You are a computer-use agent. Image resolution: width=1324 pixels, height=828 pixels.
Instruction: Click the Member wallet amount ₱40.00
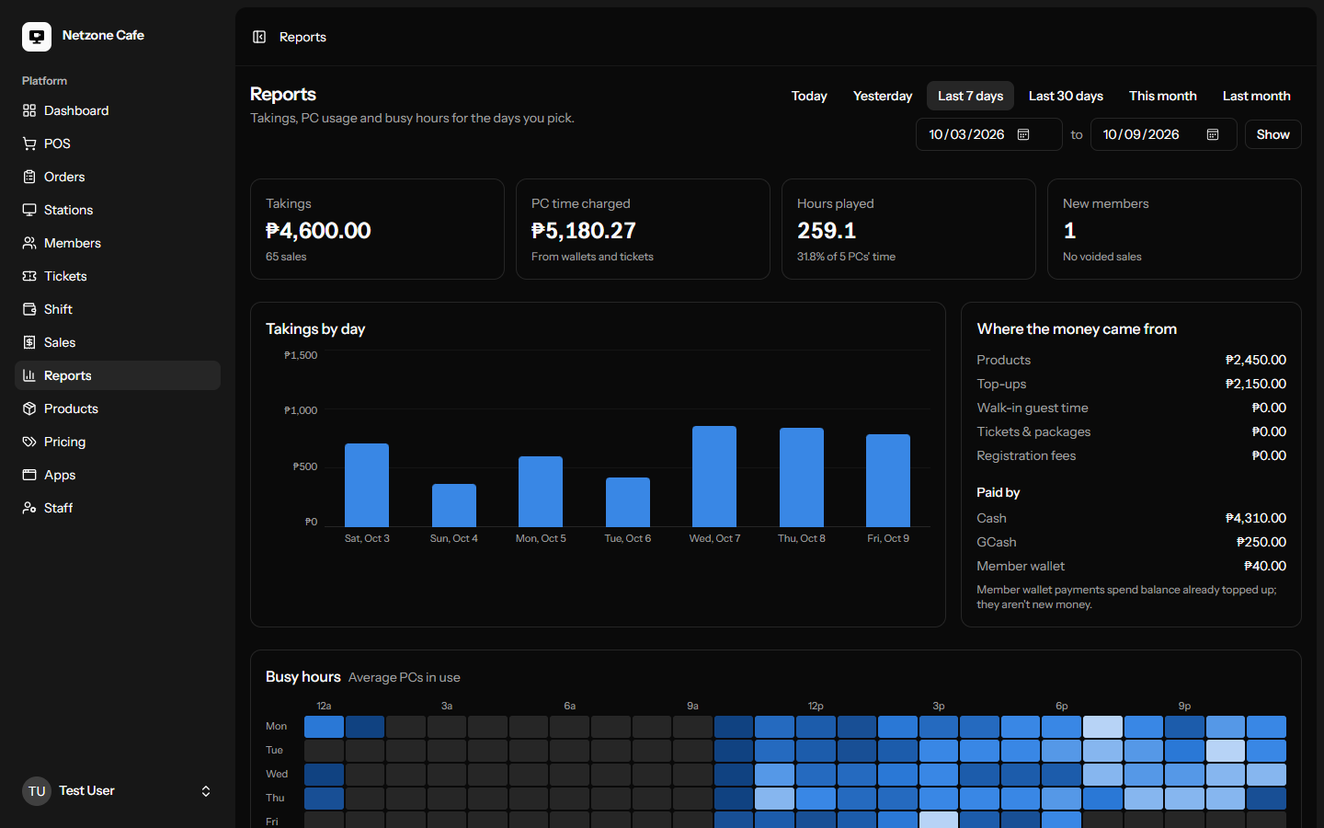1265,566
